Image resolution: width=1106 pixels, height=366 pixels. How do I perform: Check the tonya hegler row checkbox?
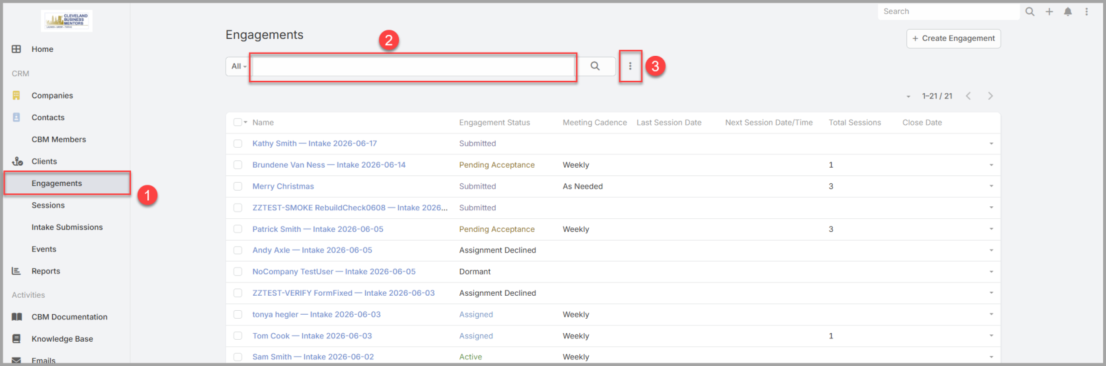(x=238, y=315)
